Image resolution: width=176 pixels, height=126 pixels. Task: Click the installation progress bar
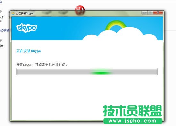87,72
